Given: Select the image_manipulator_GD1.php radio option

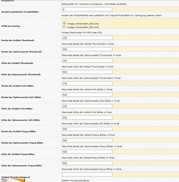Looking at the screenshot, I should coord(65,27).
